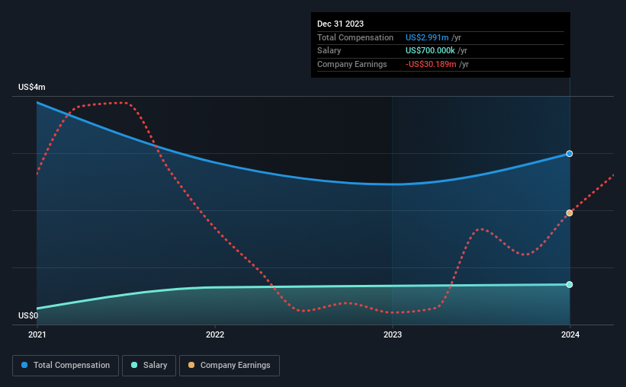This screenshot has width=626, height=387.
Task: Click the blue dot in Total Compensation legend
Action: point(24,365)
